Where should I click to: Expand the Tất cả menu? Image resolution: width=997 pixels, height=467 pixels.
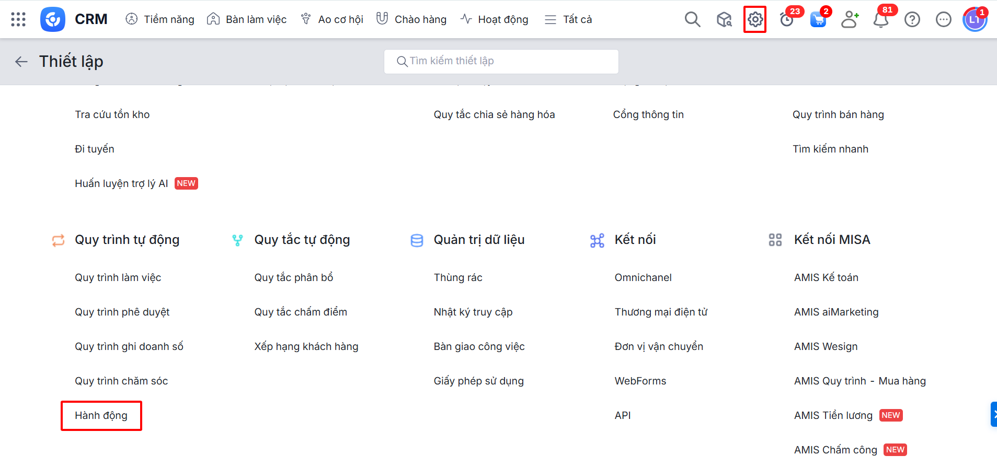point(568,19)
